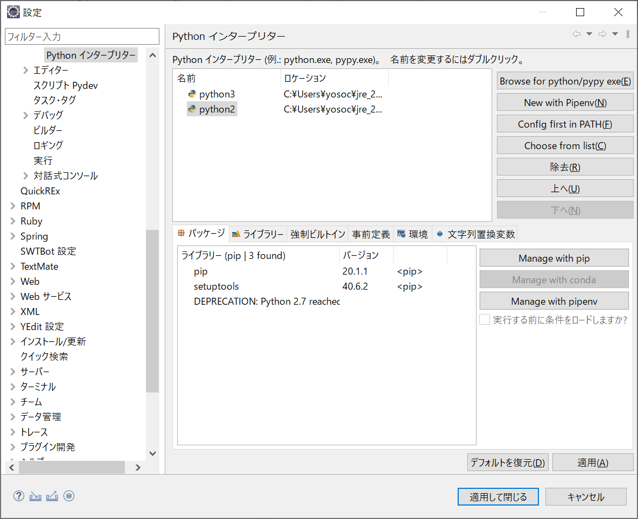Expand the エディター tree node
This screenshot has width=638, height=519.
click(x=26, y=70)
